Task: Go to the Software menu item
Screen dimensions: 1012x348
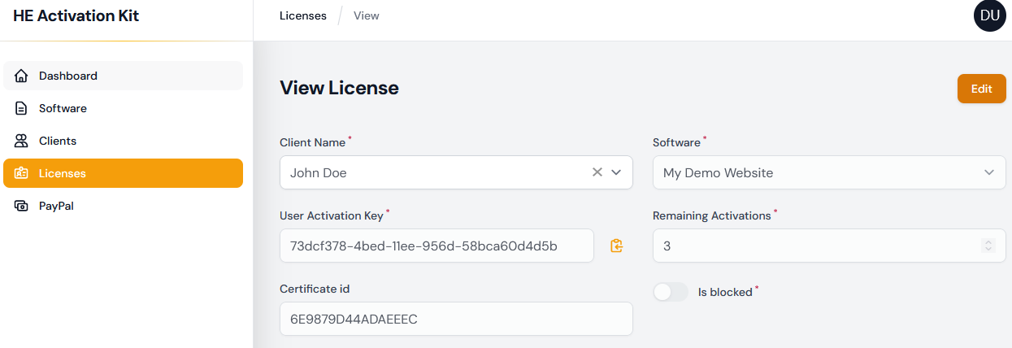Action: pyautogui.click(x=63, y=108)
